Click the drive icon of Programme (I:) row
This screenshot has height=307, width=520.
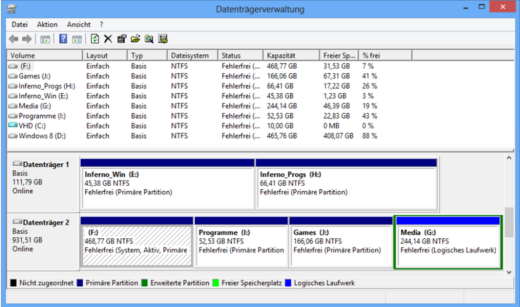click(x=13, y=116)
